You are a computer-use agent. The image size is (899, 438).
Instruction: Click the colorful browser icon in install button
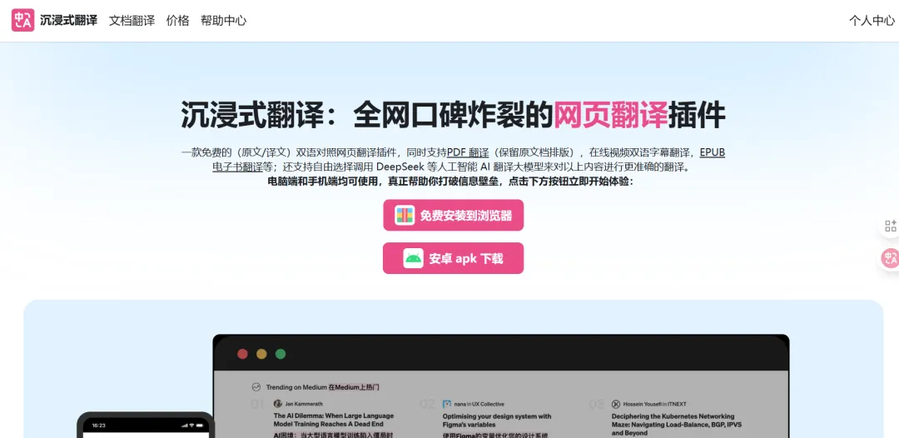coord(405,215)
